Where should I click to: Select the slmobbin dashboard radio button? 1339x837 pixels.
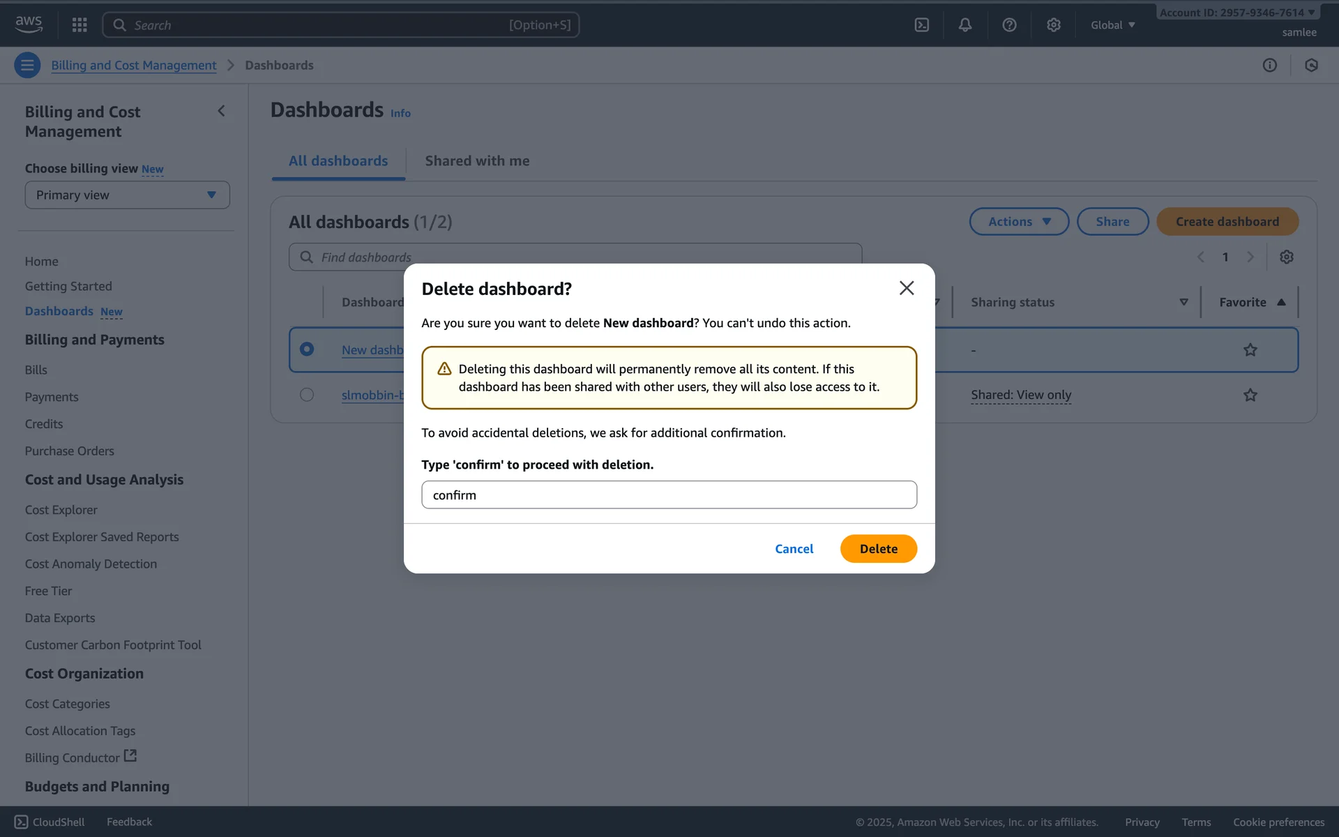(307, 395)
